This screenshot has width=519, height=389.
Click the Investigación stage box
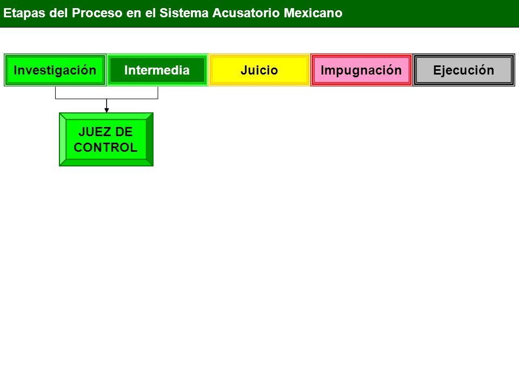coord(55,70)
